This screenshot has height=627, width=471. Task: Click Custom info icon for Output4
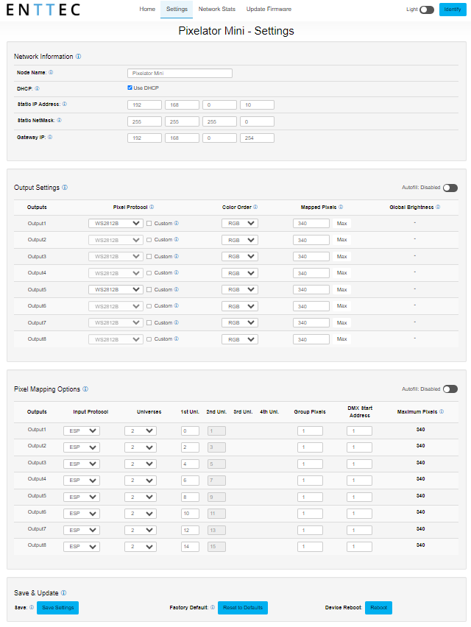point(177,273)
